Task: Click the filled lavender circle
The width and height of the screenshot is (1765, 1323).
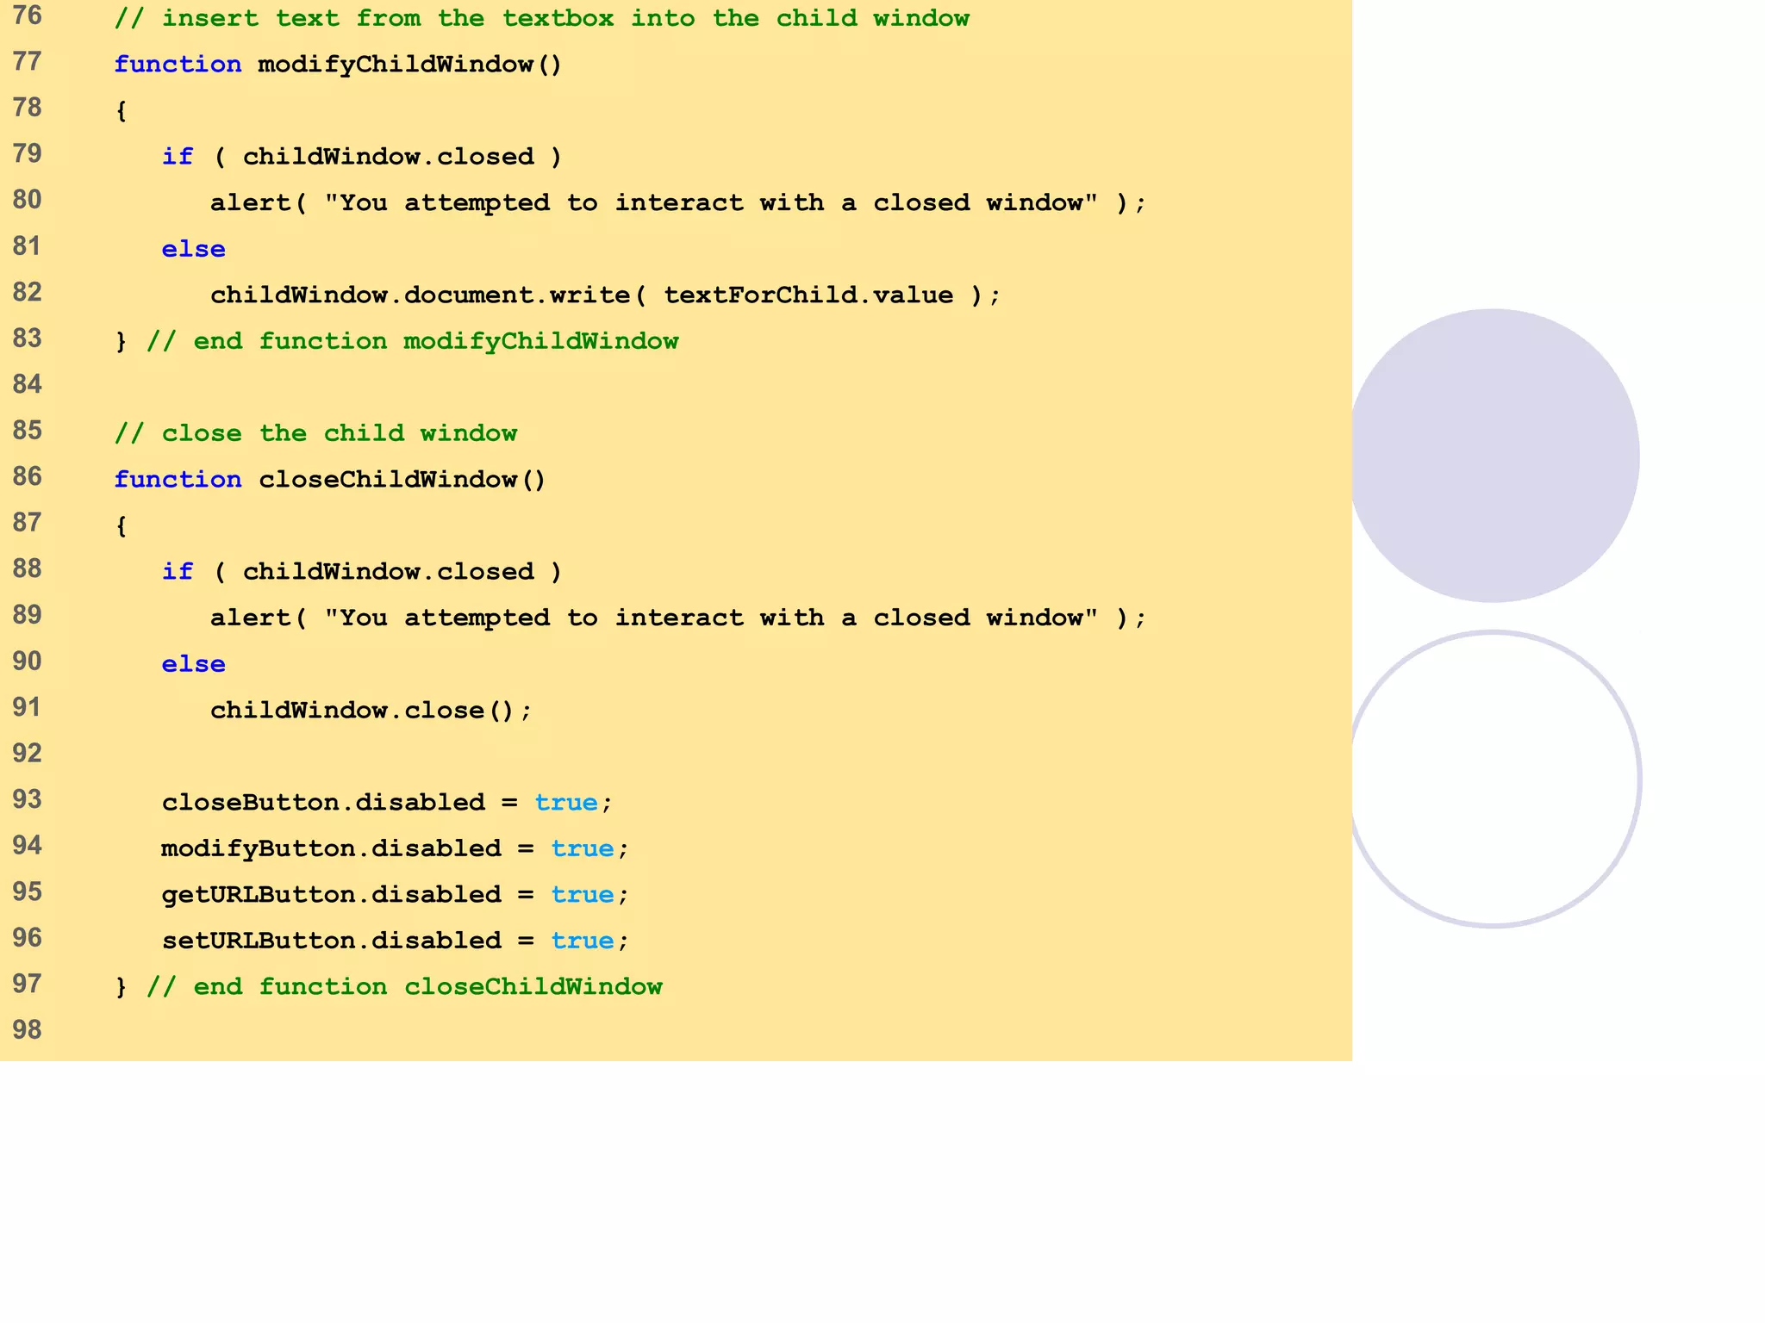Action: (1494, 456)
